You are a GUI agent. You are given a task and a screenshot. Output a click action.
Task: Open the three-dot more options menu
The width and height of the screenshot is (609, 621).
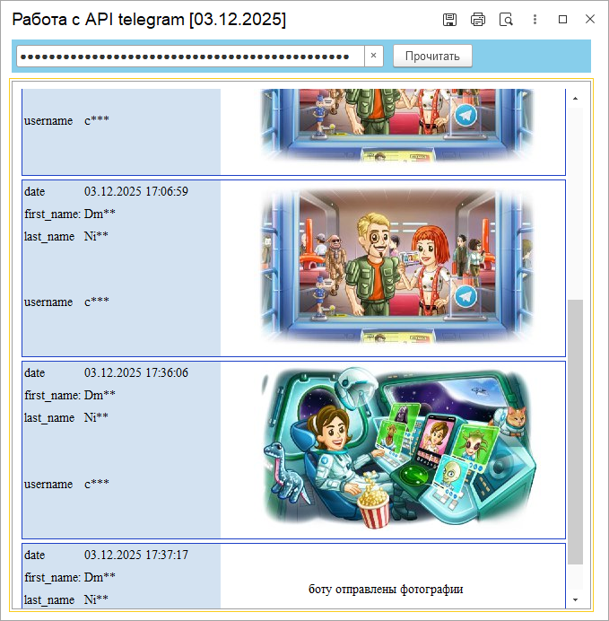tap(535, 20)
